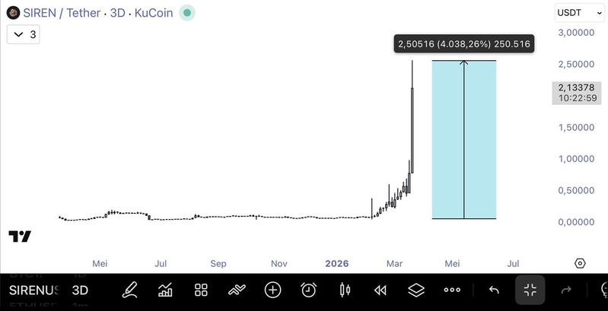This screenshot has width=608, height=311.
Task: Redo the last chart action
Action: (x=566, y=290)
